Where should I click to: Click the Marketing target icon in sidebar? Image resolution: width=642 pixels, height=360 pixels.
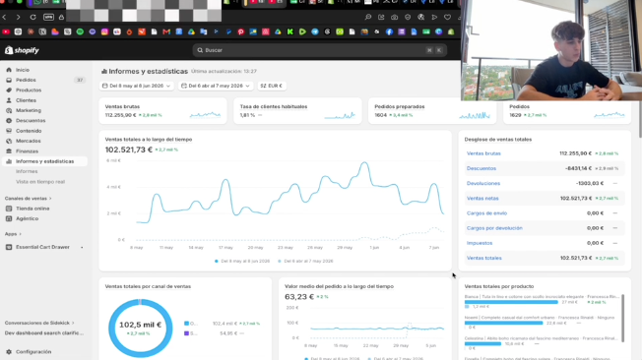click(9, 110)
